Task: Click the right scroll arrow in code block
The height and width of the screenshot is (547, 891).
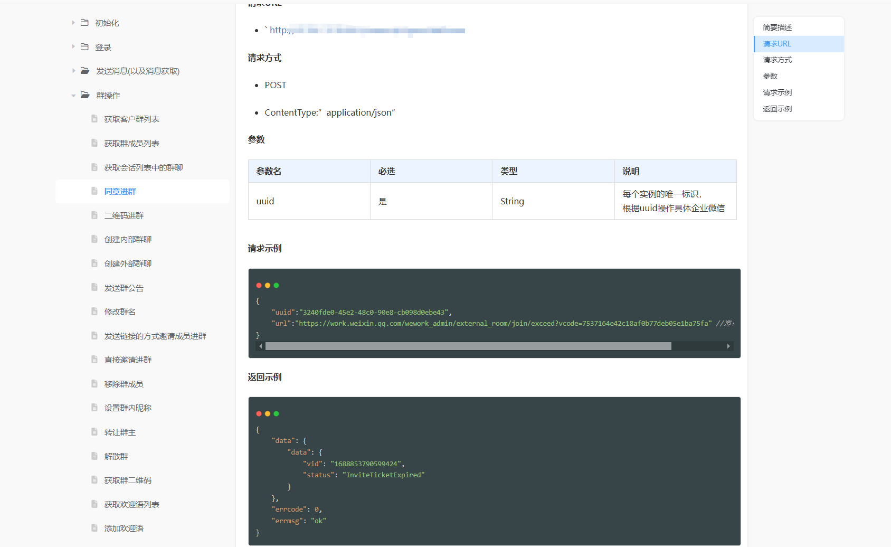Action: click(728, 346)
